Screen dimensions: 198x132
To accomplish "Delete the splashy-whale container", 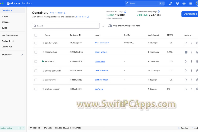I will coord(197,43).
